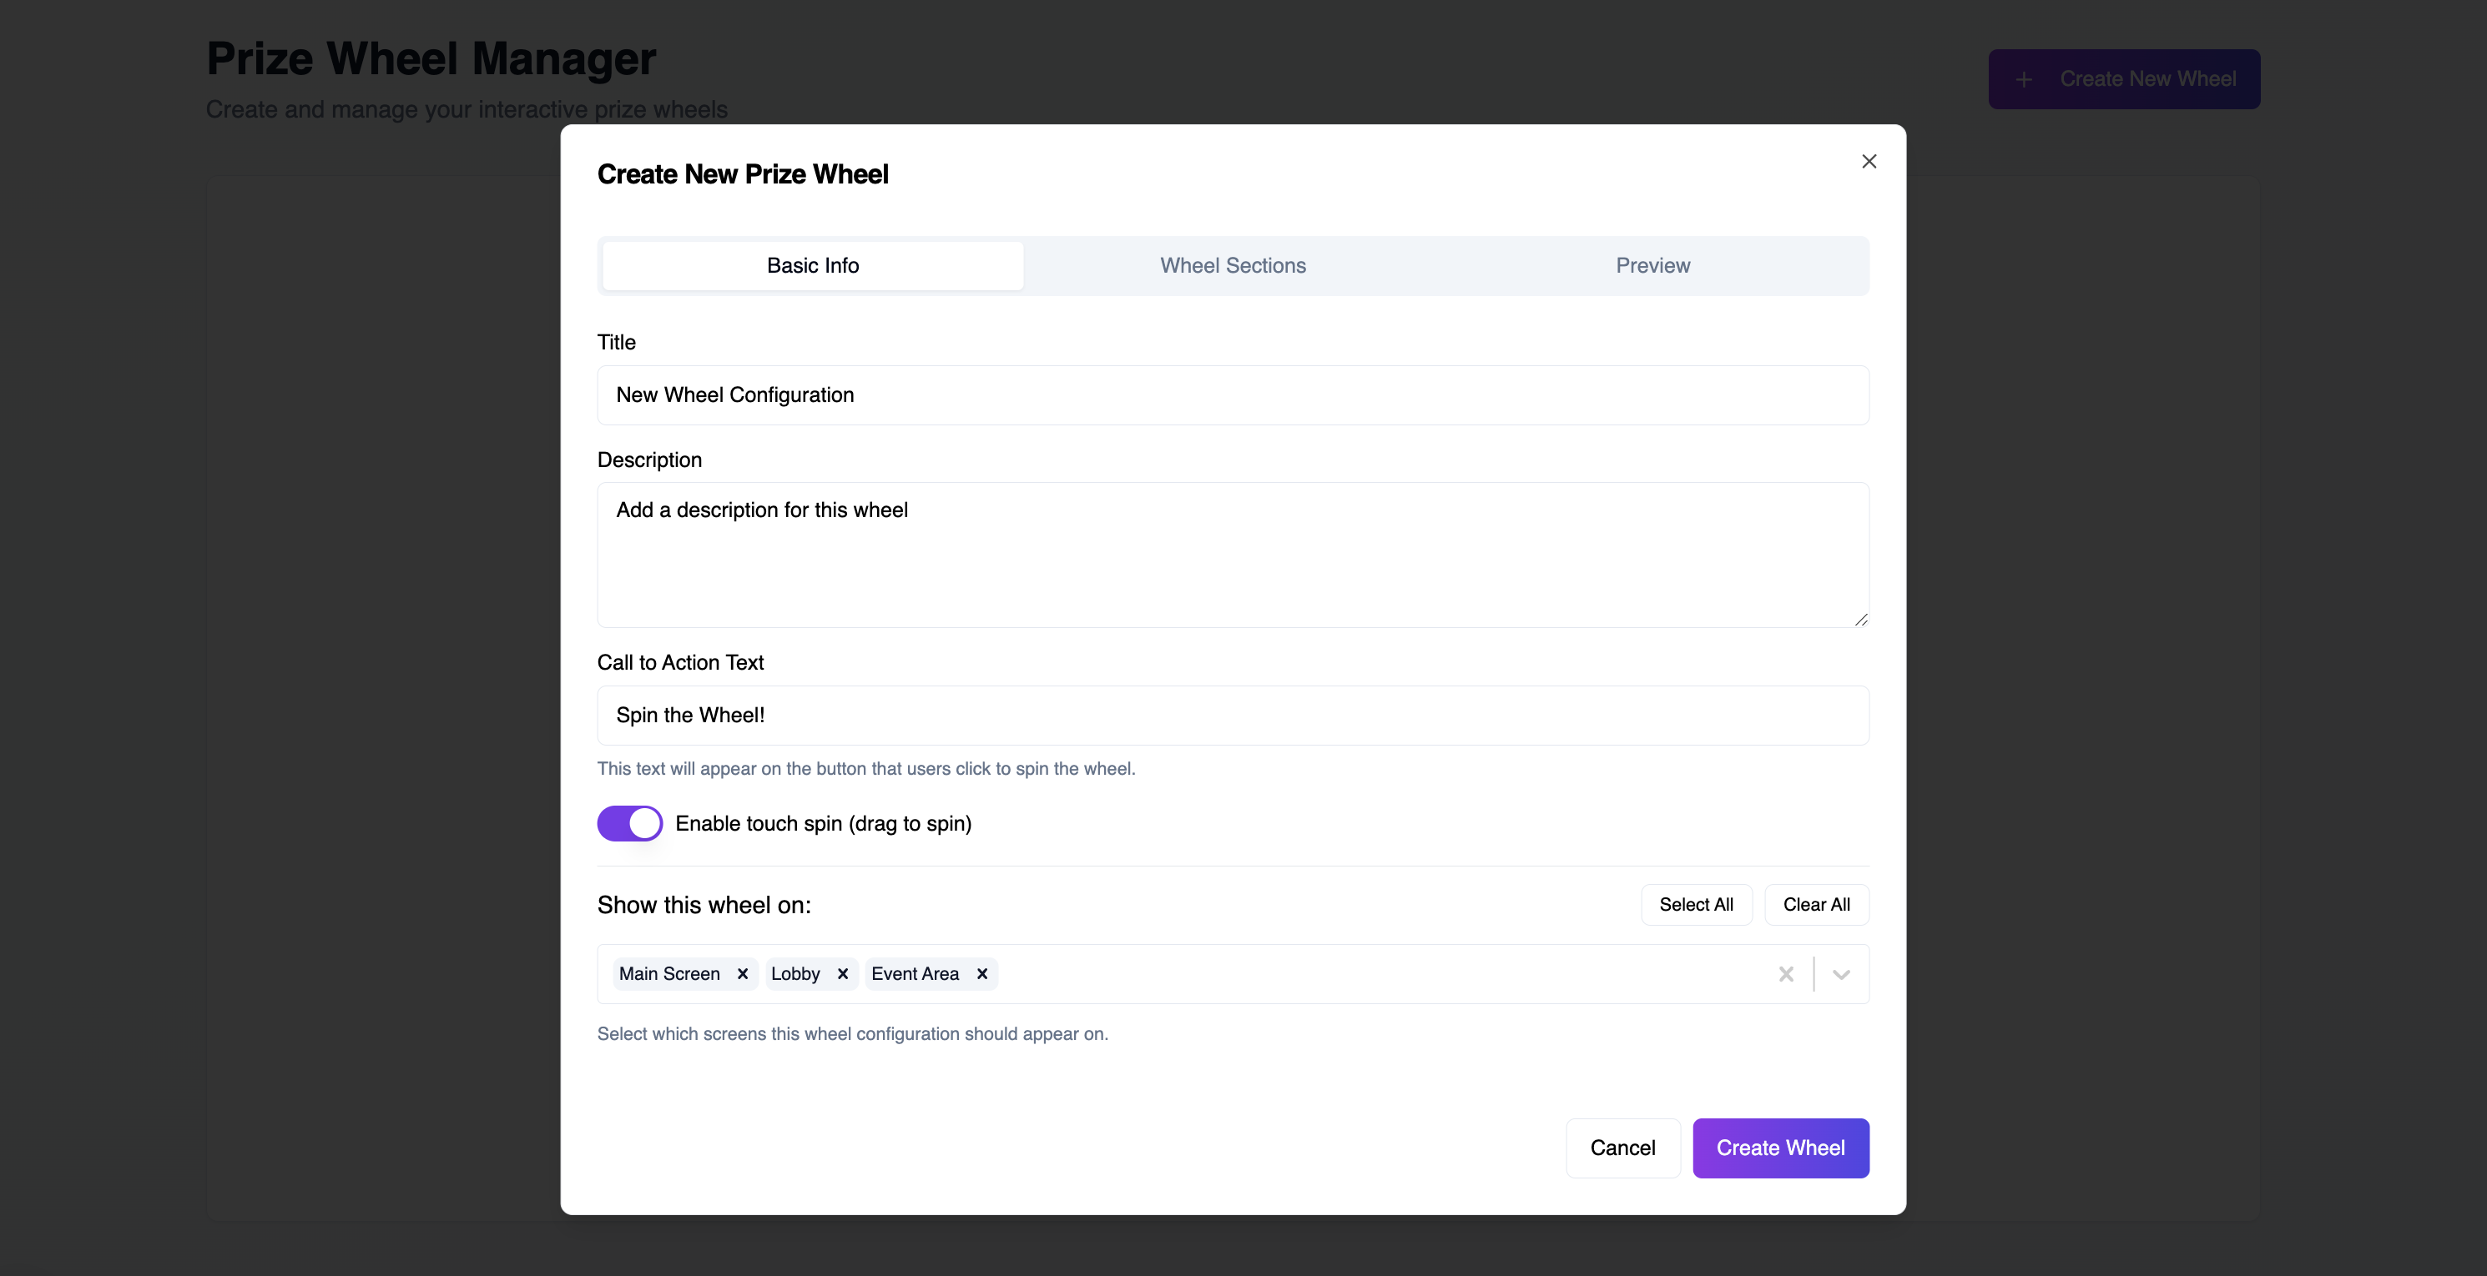The image size is (2487, 1276).
Task: Remove the Event Area tag
Action: 981,973
